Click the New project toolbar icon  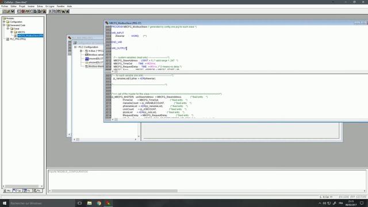pos(4,11)
